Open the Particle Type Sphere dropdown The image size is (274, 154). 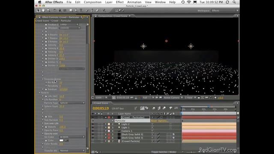[x=72, y=103]
